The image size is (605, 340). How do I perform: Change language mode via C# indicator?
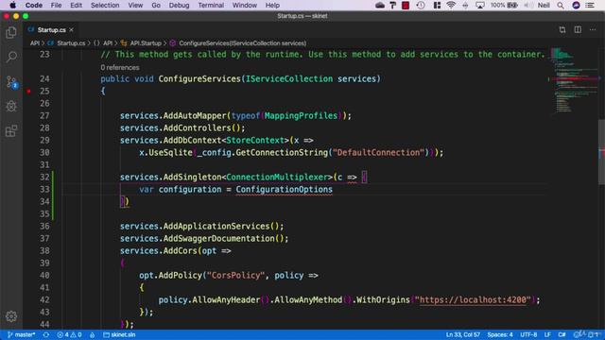[x=562, y=334]
